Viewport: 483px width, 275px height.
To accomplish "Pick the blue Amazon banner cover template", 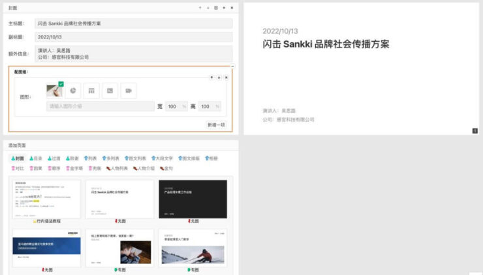I will [46, 248].
